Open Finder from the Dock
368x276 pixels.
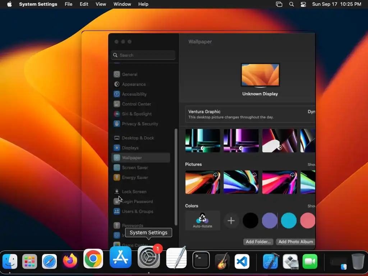[10, 262]
